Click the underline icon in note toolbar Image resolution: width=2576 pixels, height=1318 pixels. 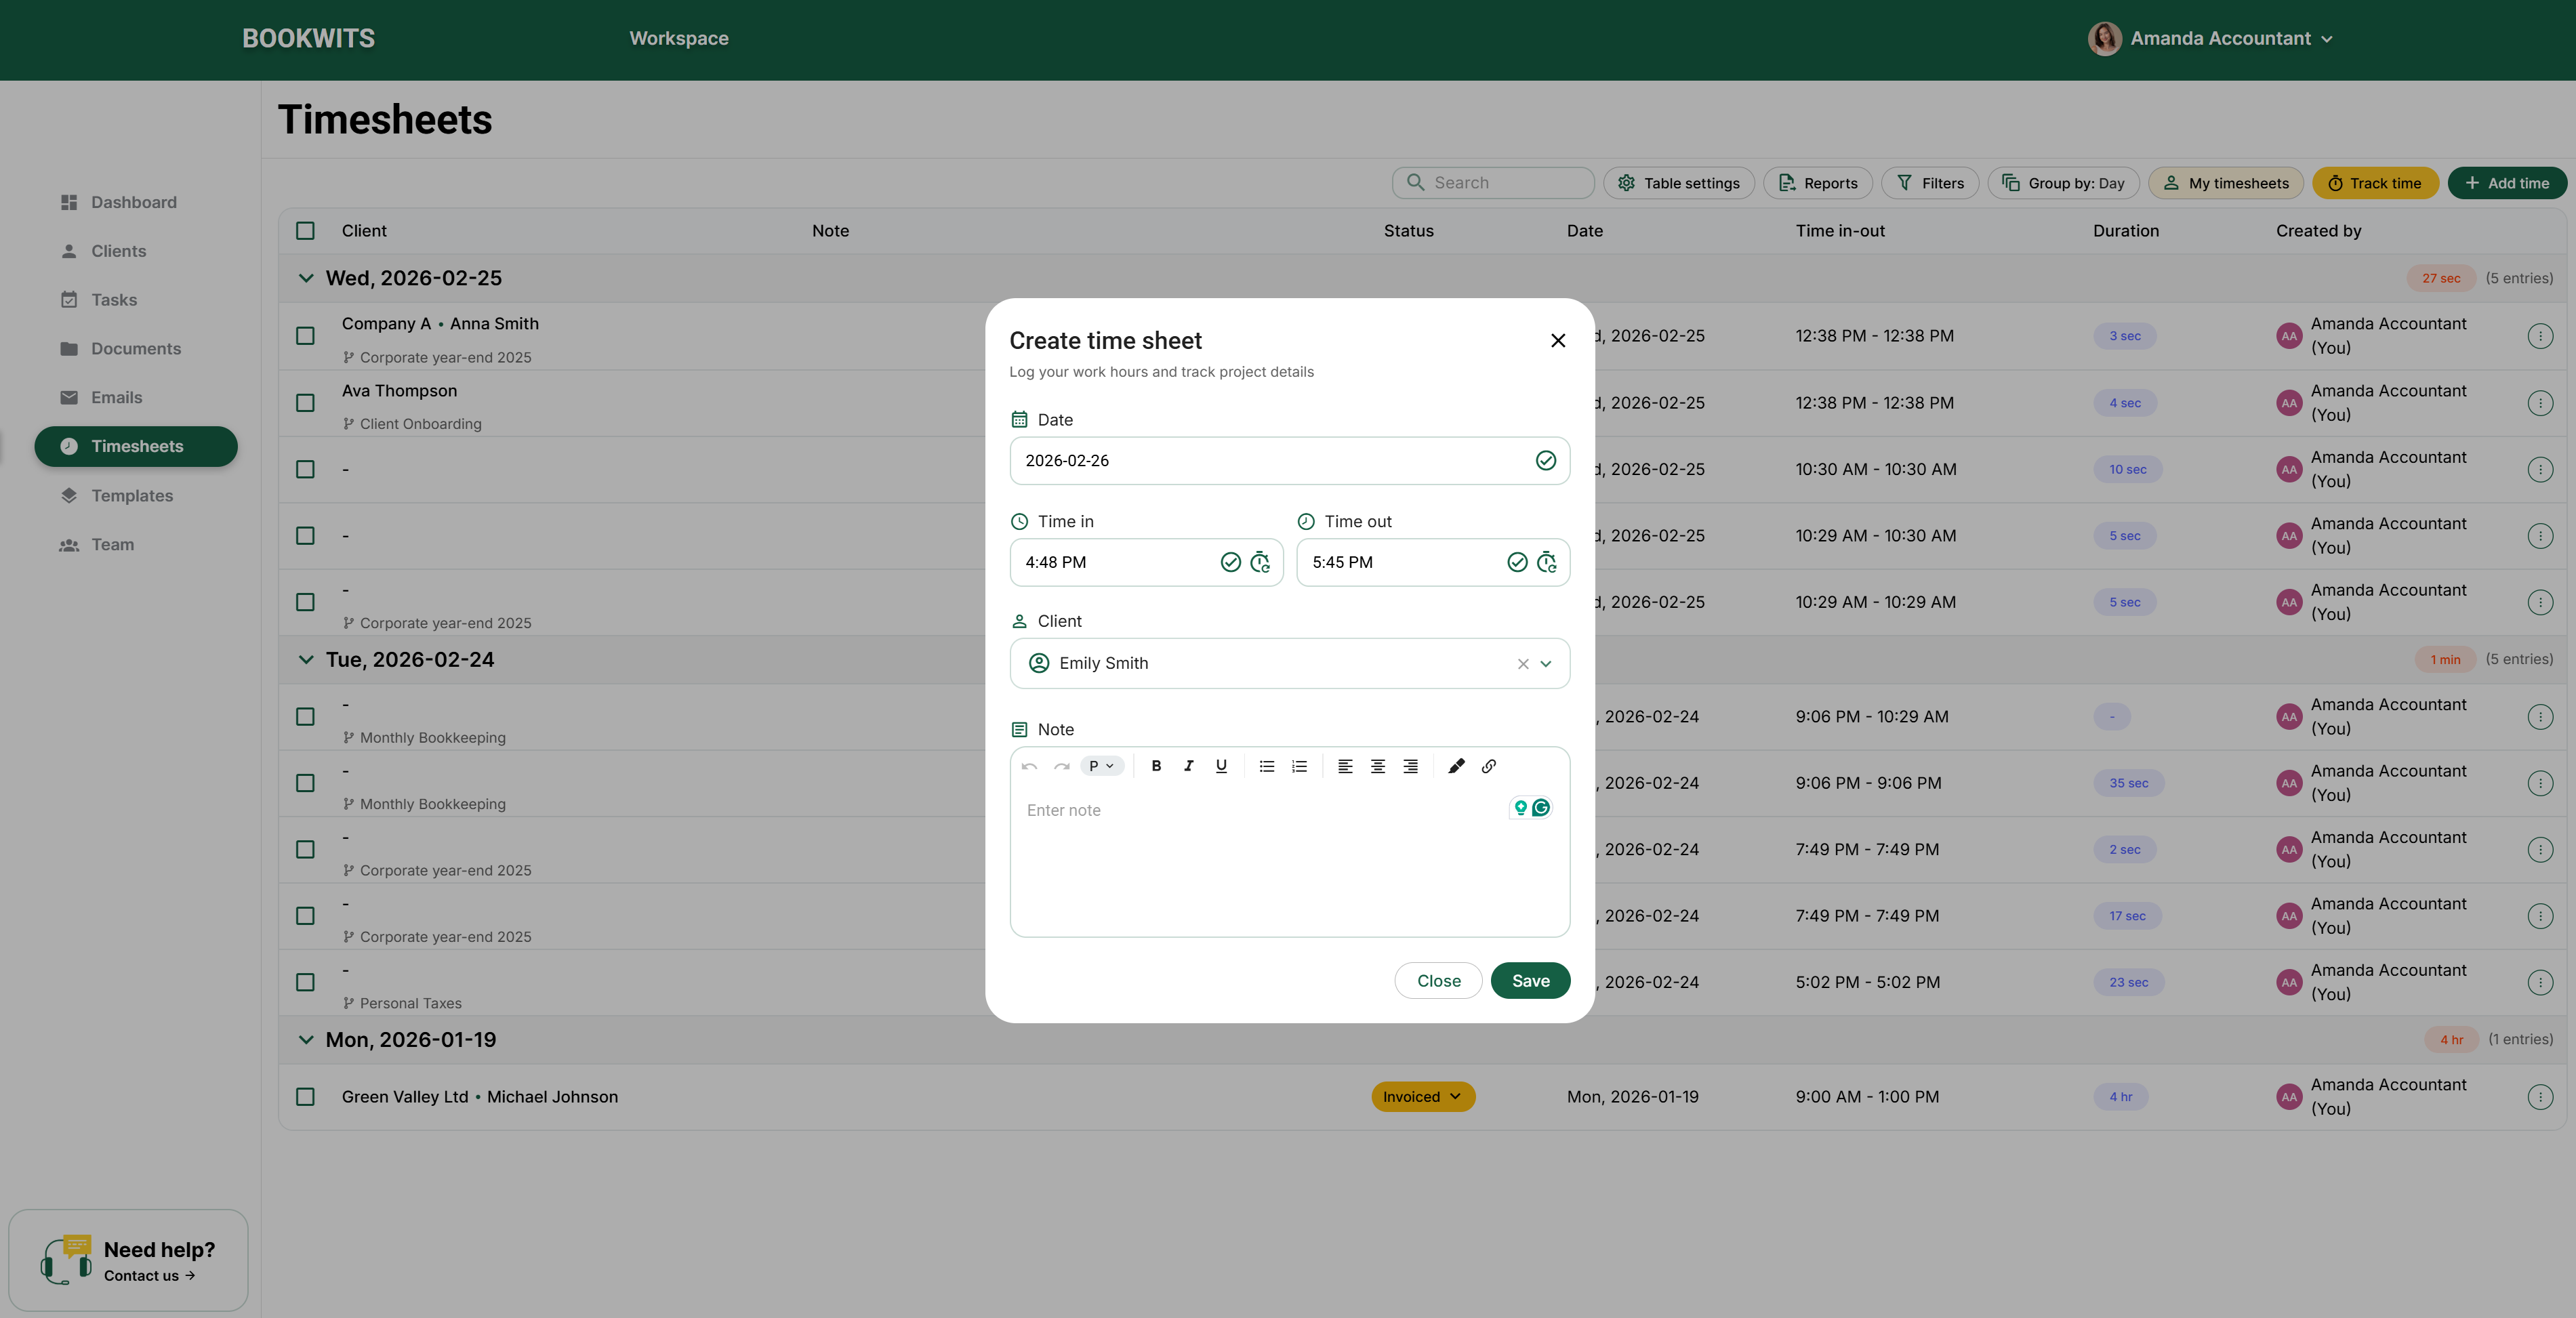(x=1221, y=766)
